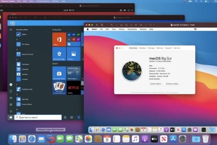217x145 pixels.
Task: Open Podcasts from the host Dock
Action: tap(145, 139)
